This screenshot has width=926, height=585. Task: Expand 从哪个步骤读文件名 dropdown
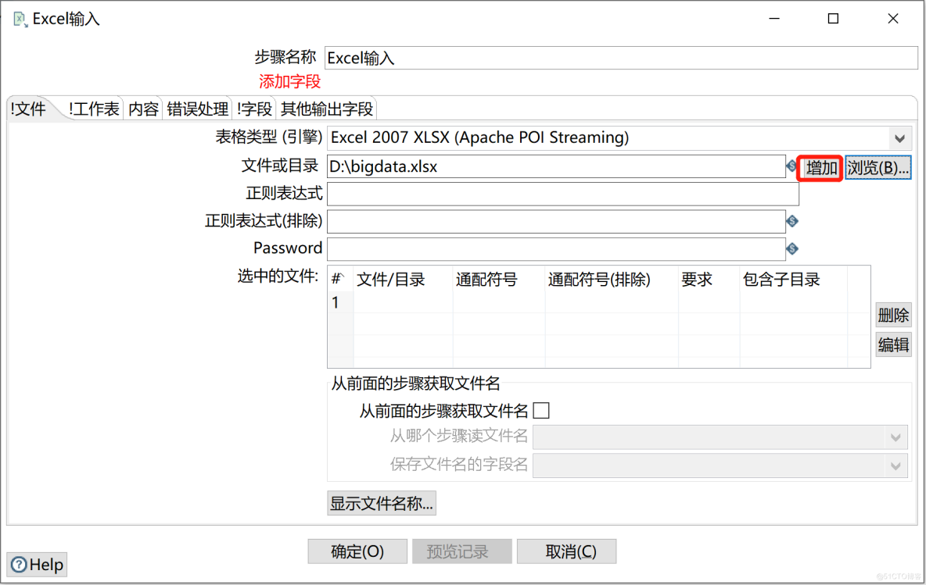pos(895,437)
